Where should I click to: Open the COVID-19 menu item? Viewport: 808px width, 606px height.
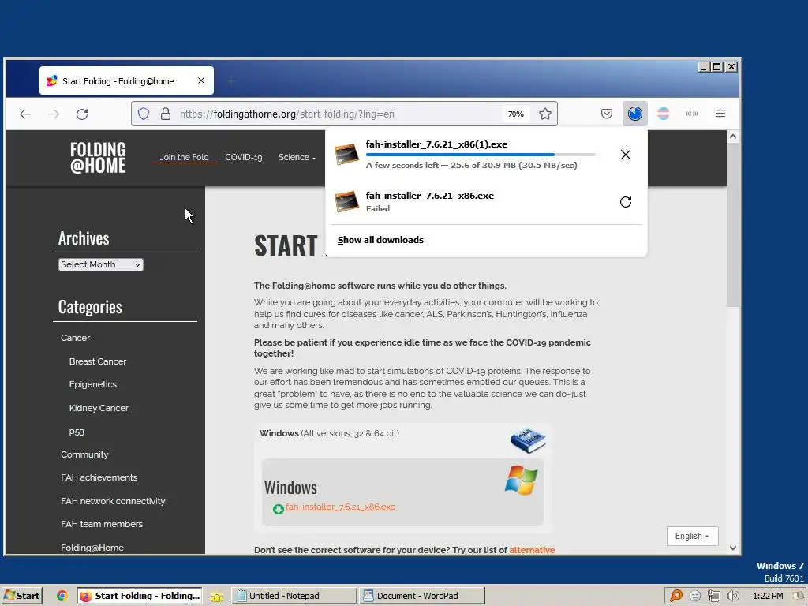[x=244, y=157]
